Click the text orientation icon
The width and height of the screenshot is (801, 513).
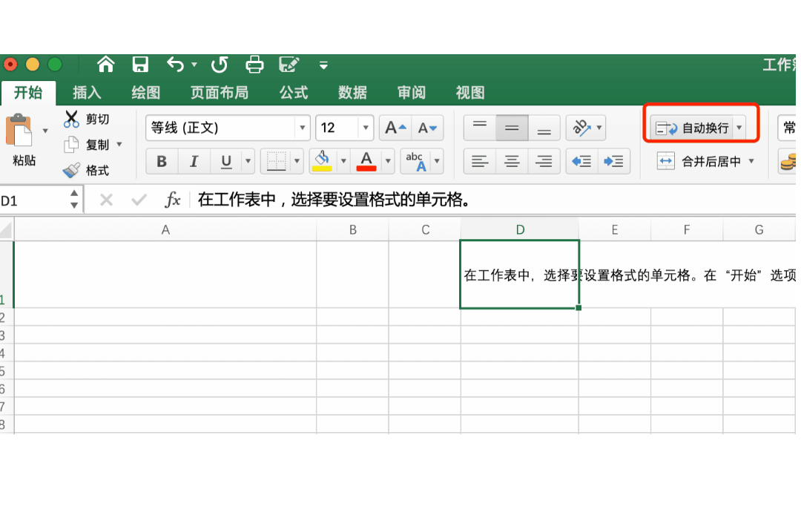581,128
